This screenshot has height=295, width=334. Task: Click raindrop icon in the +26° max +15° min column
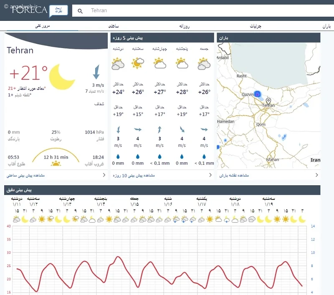(x=138, y=156)
